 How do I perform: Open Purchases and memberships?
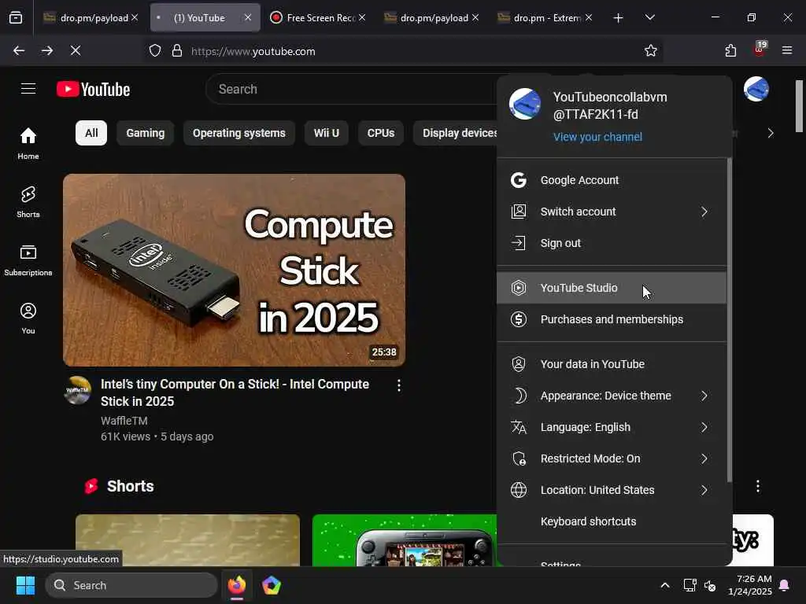(x=612, y=319)
